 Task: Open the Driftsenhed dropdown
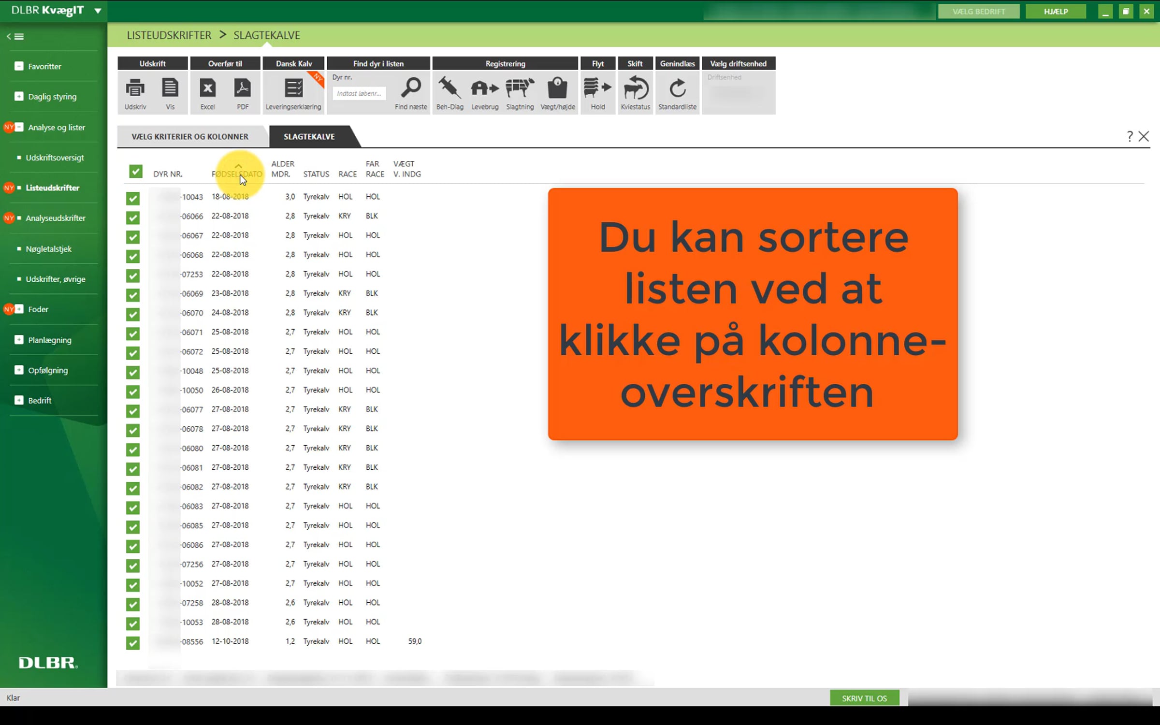point(738,93)
